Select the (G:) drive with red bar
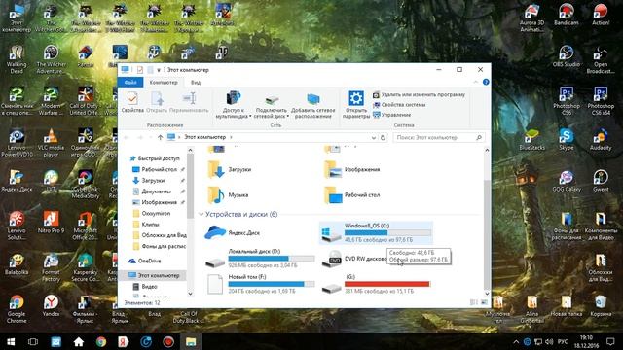This screenshot has width=623, height=350. pos(377,284)
